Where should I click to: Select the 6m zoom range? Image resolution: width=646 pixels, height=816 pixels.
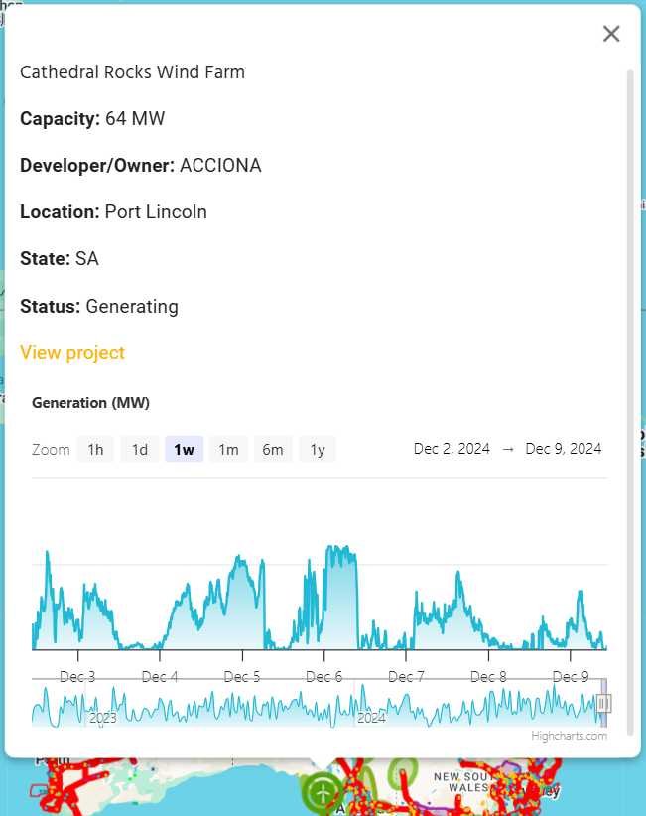point(273,449)
